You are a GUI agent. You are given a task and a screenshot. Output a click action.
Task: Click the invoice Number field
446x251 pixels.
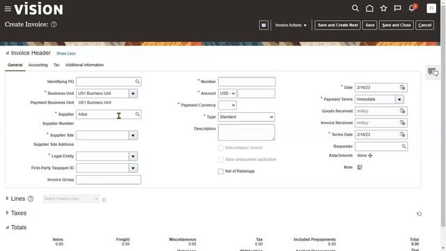coord(247,82)
